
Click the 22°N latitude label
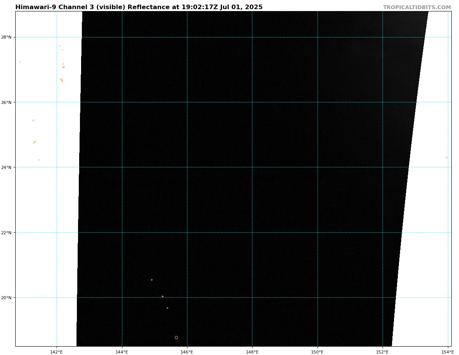tap(6, 233)
